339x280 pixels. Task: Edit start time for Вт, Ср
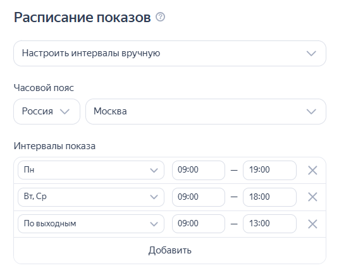click(199, 197)
